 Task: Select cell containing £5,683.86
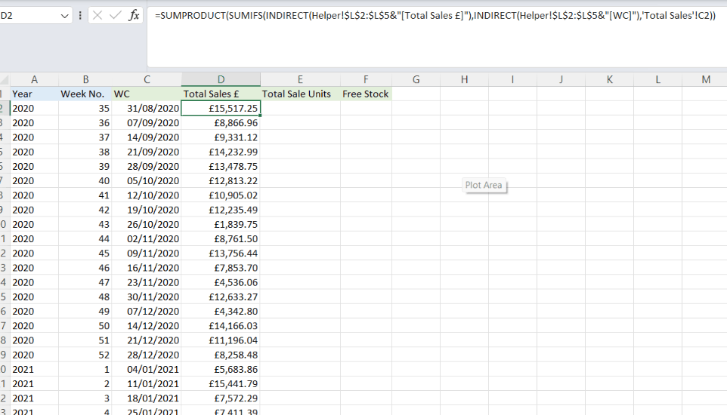click(221, 369)
